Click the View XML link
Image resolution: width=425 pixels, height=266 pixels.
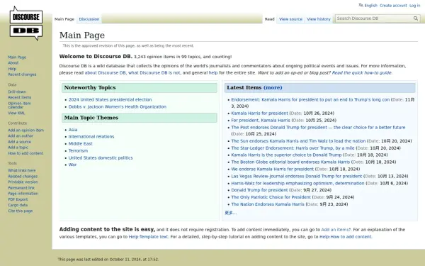click(x=16, y=113)
